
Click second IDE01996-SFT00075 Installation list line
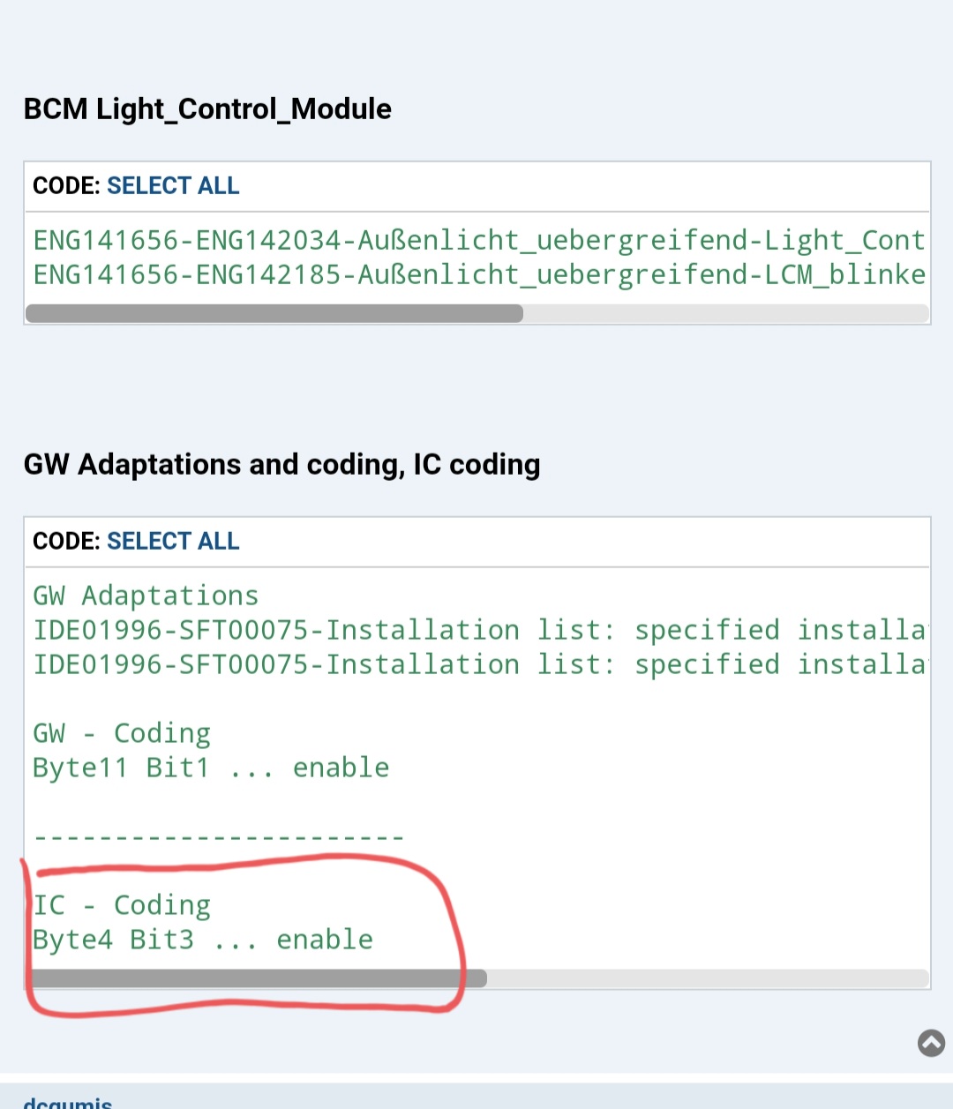[x=479, y=664]
